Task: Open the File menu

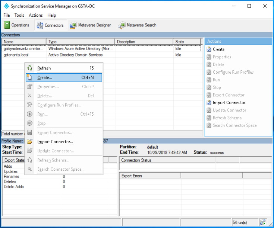Action: (x=7, y=15)
